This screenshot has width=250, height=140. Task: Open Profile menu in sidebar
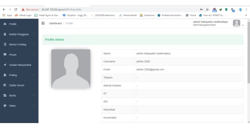(x=19, y=24)
